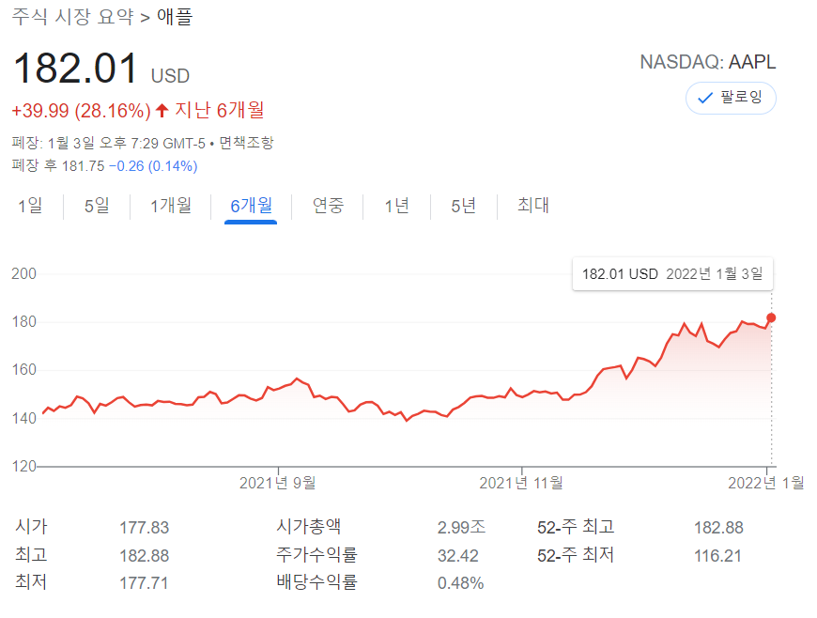Click the 애플 breadcrumb title

click(175, 17)
